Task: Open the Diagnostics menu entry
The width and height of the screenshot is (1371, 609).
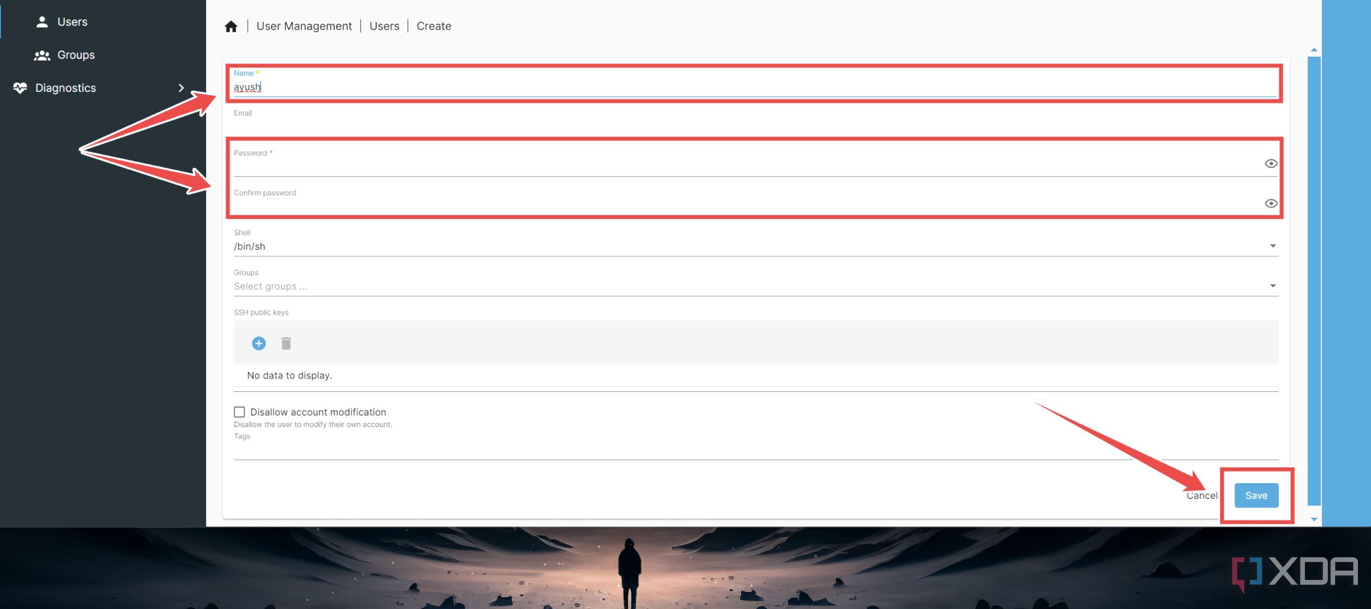Action: tap(103, 88)
